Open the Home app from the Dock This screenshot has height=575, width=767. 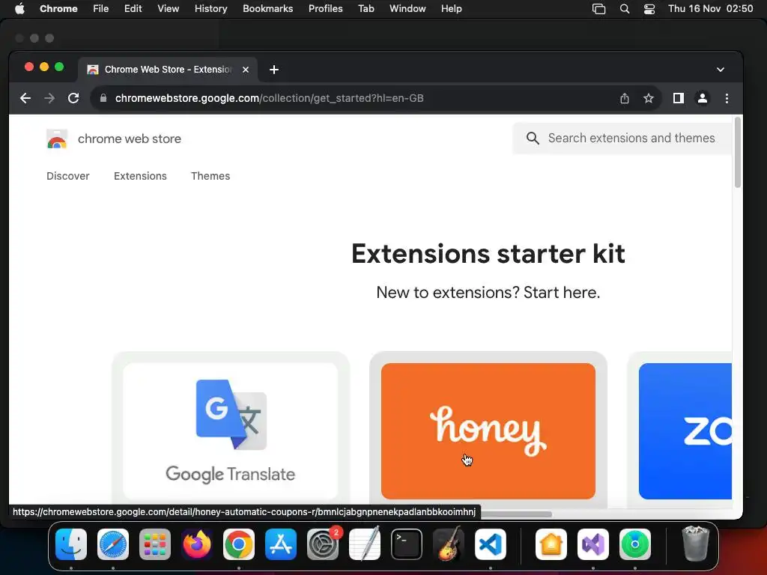551,544
